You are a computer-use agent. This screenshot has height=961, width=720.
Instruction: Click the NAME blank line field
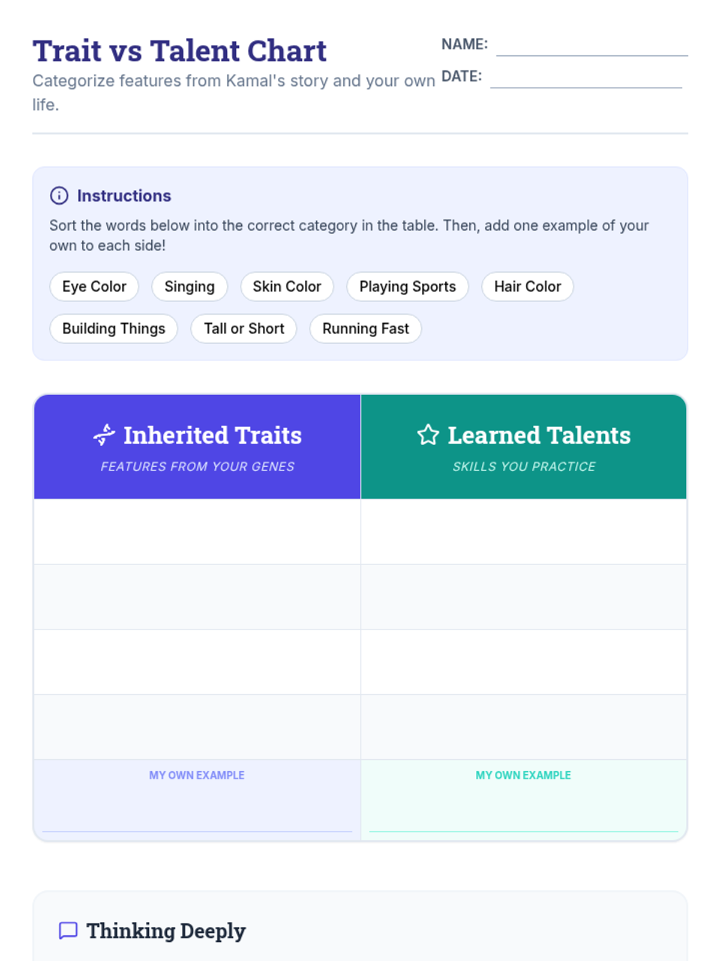click(592, 46)
